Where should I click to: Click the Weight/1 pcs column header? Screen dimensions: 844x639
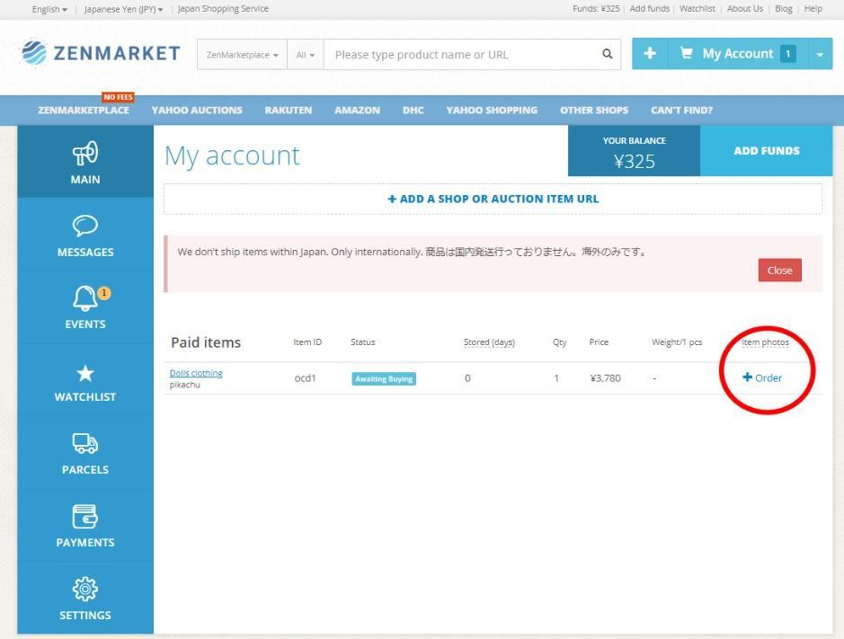(677, 342)
